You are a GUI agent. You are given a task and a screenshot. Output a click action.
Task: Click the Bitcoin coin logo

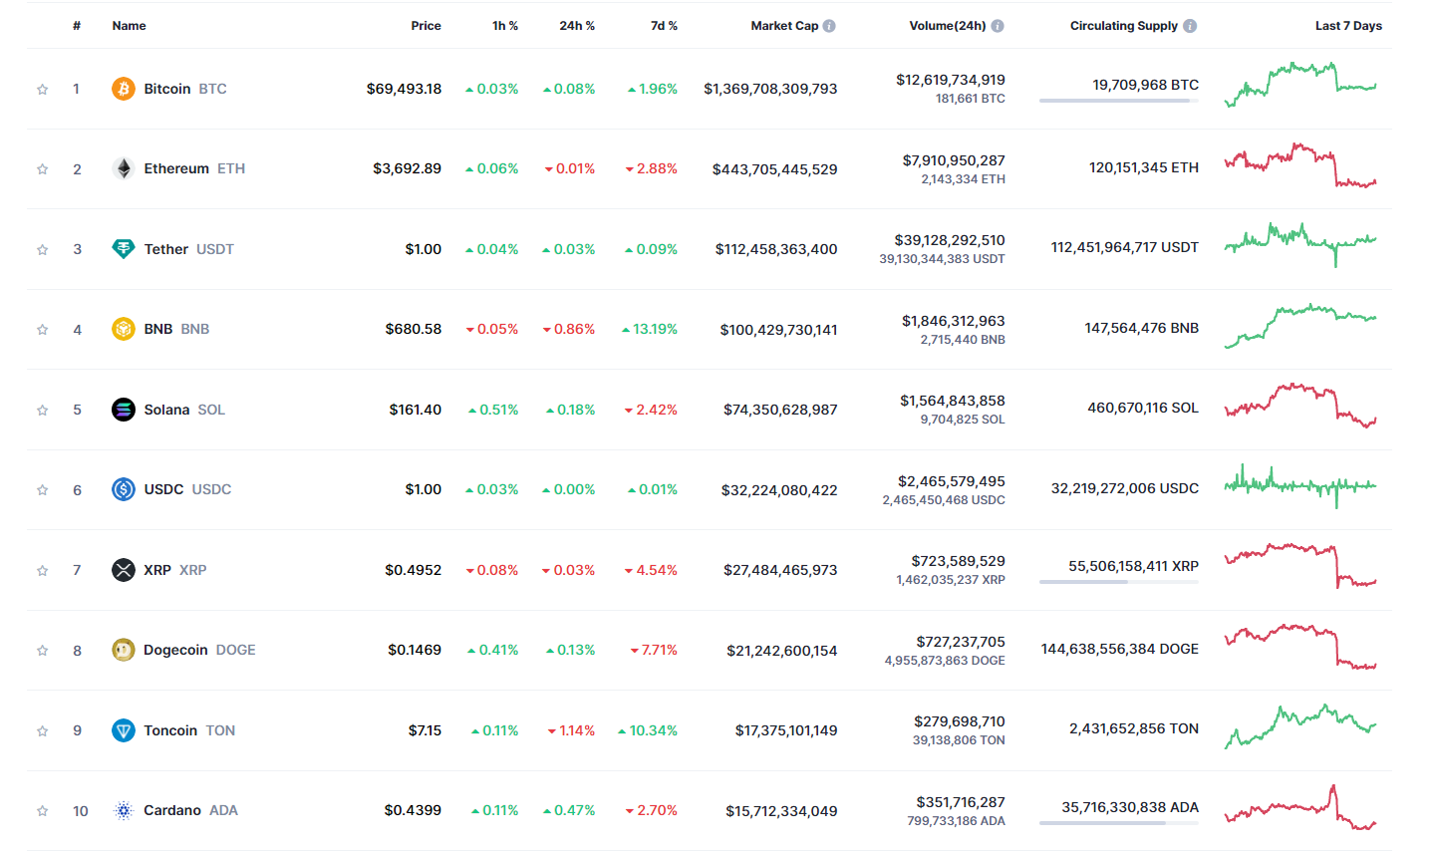pos(124,89)
